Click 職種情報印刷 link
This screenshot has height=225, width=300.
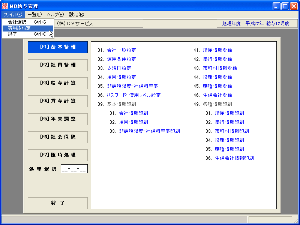[x=229, y=149]
